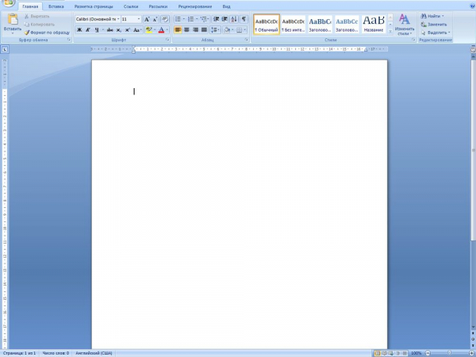
Task: Open the Рецензирование tab
Action: pyautogui.click(x=195, y=6)
